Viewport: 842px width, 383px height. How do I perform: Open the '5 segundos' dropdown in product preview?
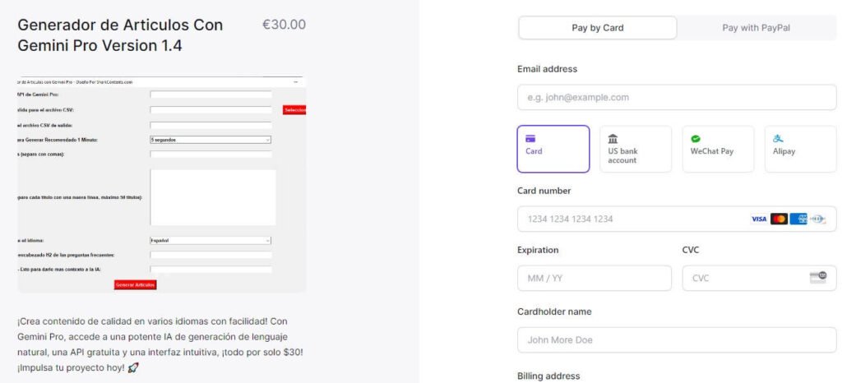click(x=210, y=140)
